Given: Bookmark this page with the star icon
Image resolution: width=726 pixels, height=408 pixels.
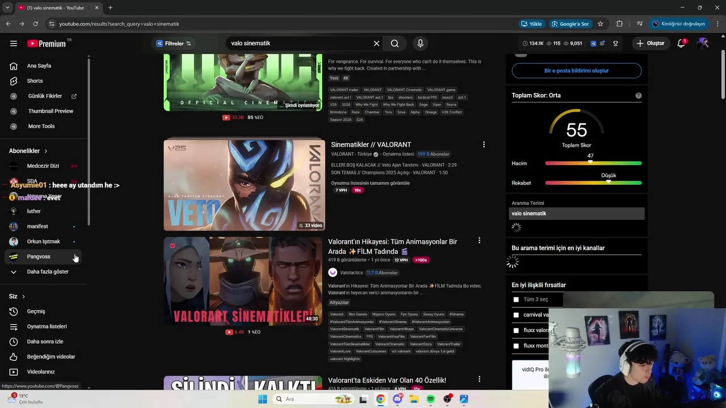Looking at the screenshot, I should (600, 24).
